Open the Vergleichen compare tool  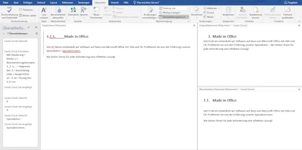pos(228,13)
